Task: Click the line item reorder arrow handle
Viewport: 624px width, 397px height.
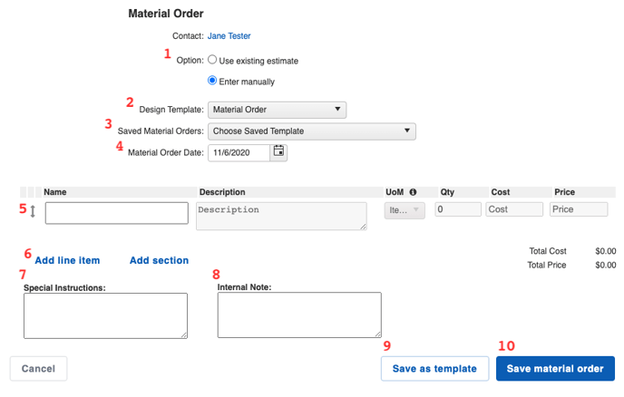Action: [x=33, y=211]
